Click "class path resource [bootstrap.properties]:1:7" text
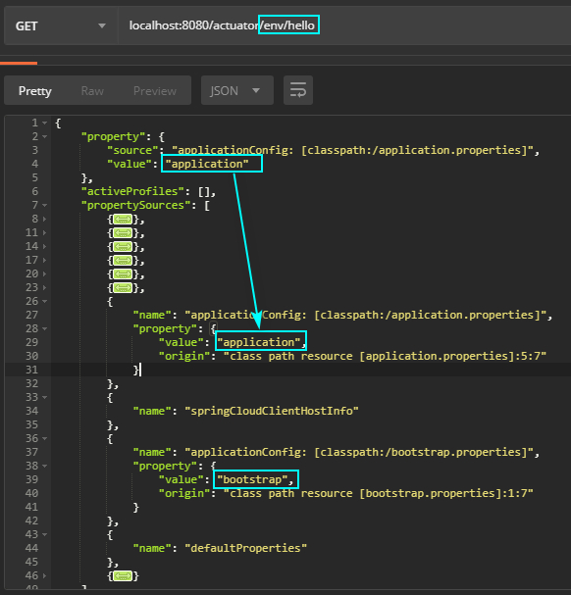571x595 pixels. [x=378, y=493]
